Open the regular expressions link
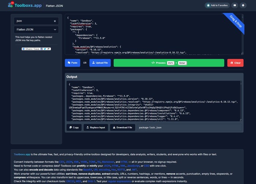The width and height of the screenshot is (256, 184). pos(119,181)
